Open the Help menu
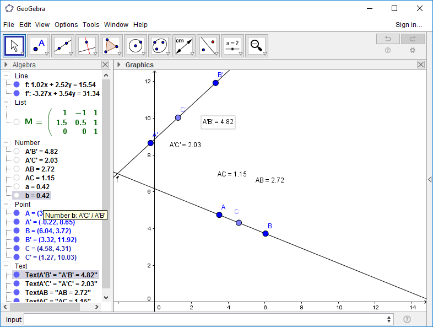433x327 pixels. (140, 25)
